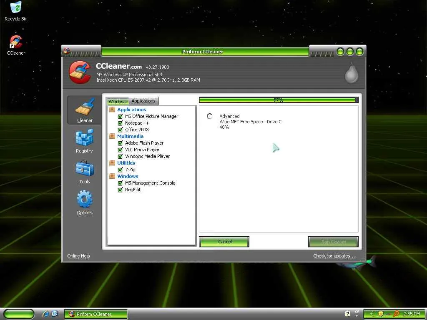Launch Internet Explorer from quick launch

pyautogui.click(x=45, y=314)
